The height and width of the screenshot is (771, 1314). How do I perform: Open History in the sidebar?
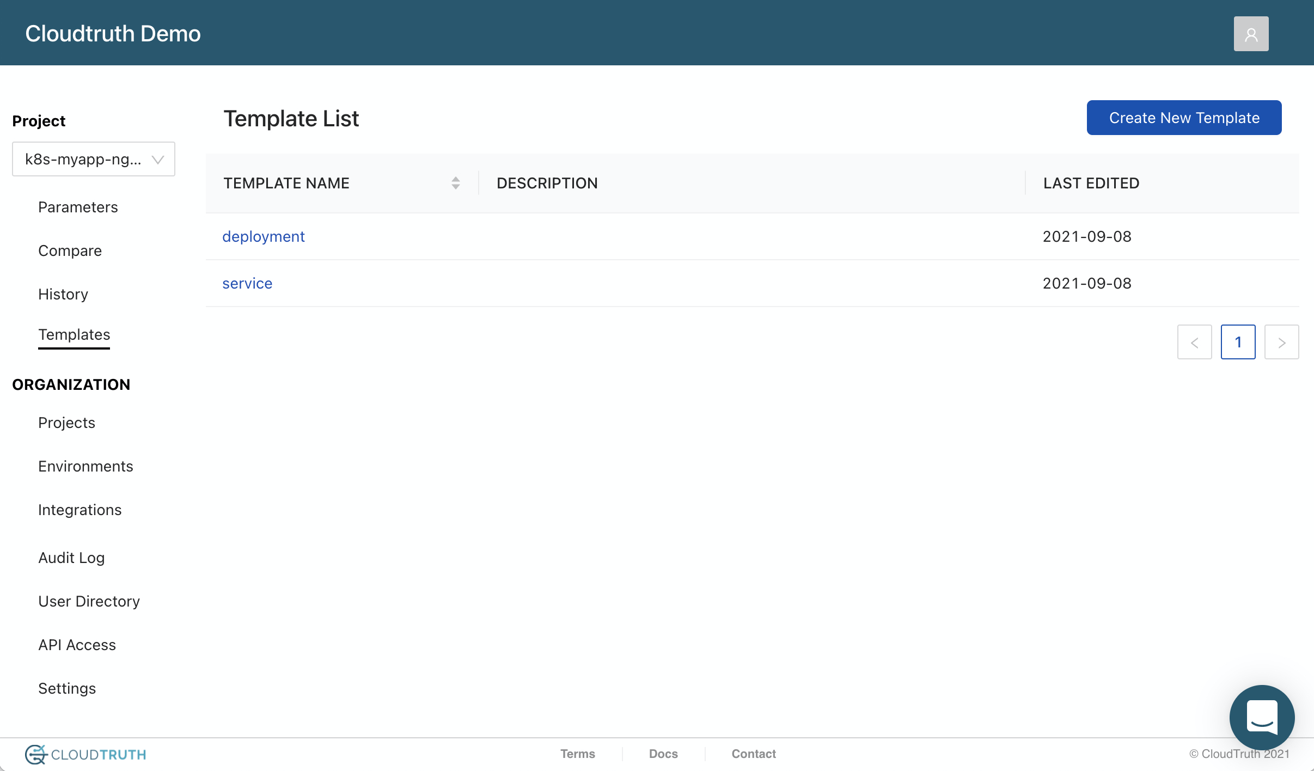point(63,294)
